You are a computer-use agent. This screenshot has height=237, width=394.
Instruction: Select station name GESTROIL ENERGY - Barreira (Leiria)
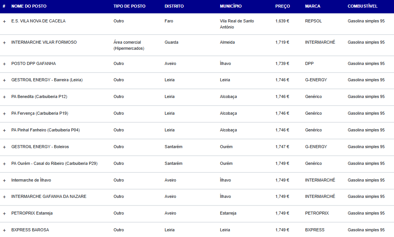(x=47, y=80)
